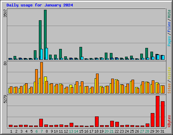Click day label 15 on the axis

tap(81, 131)
